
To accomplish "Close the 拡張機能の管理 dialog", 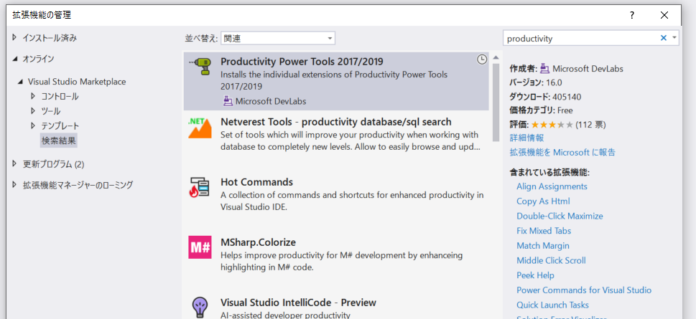I will click(x=664, y=15).
